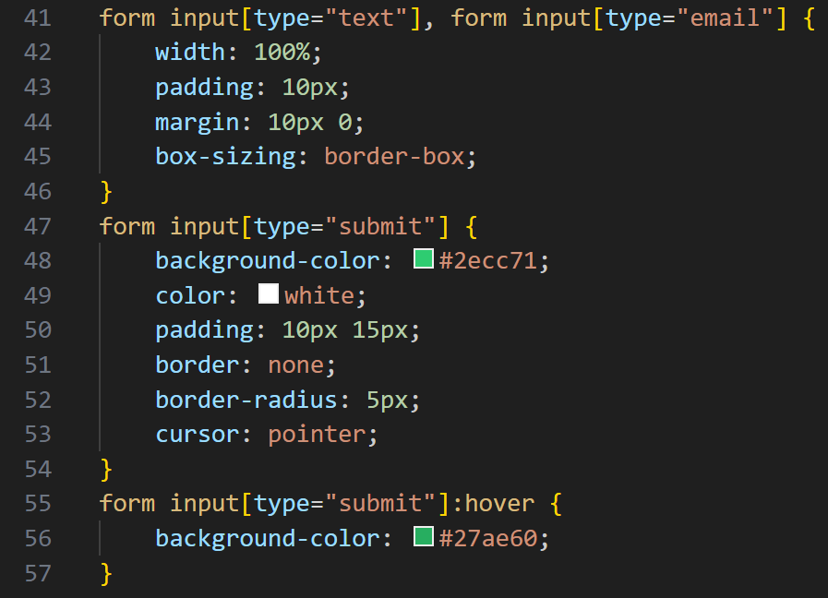Click the ':hover' pseudo-class text

pos(498,504)
